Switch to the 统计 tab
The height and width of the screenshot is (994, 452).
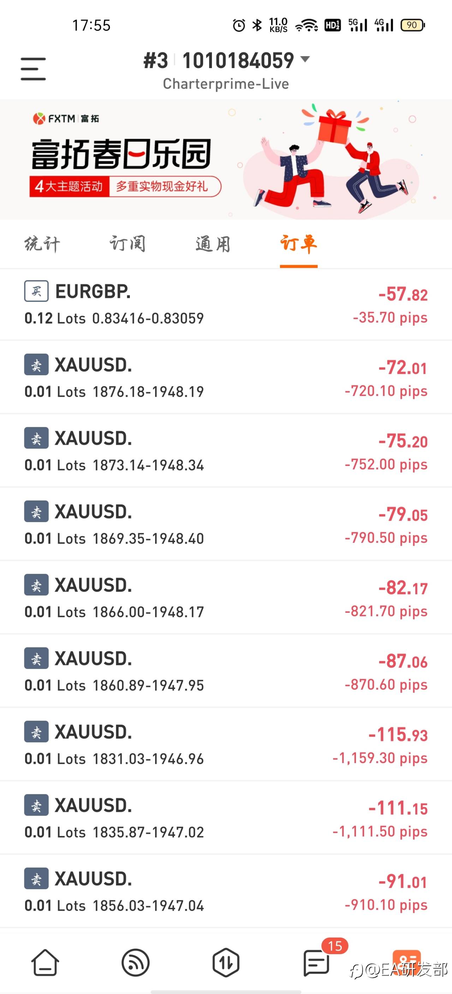(42, 244)
